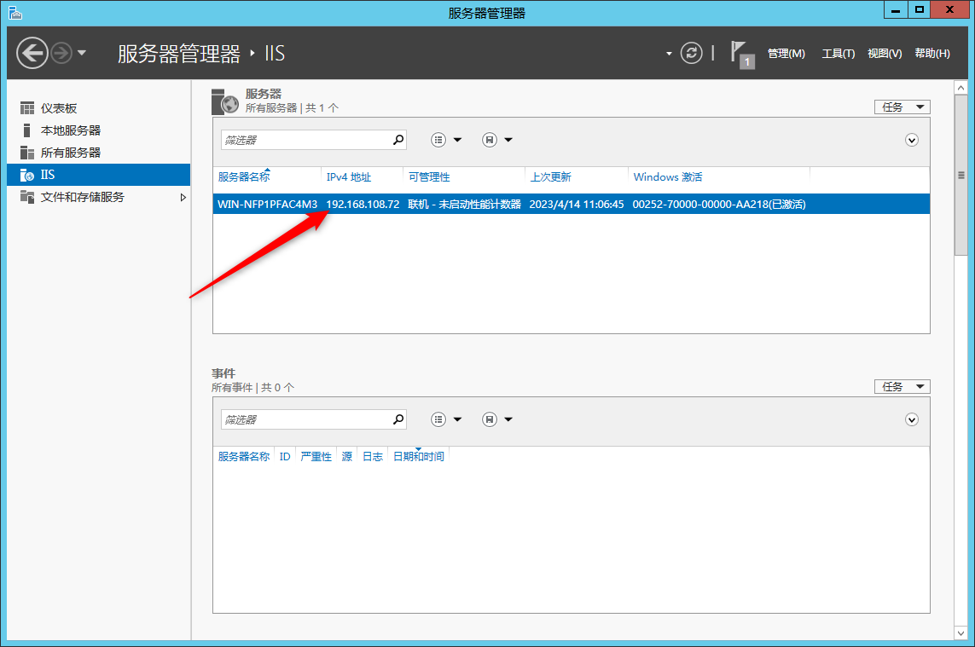Viewport: 975px width, 647px height.
Task: Sort events by the ID column
Action: tap(285, 457)
